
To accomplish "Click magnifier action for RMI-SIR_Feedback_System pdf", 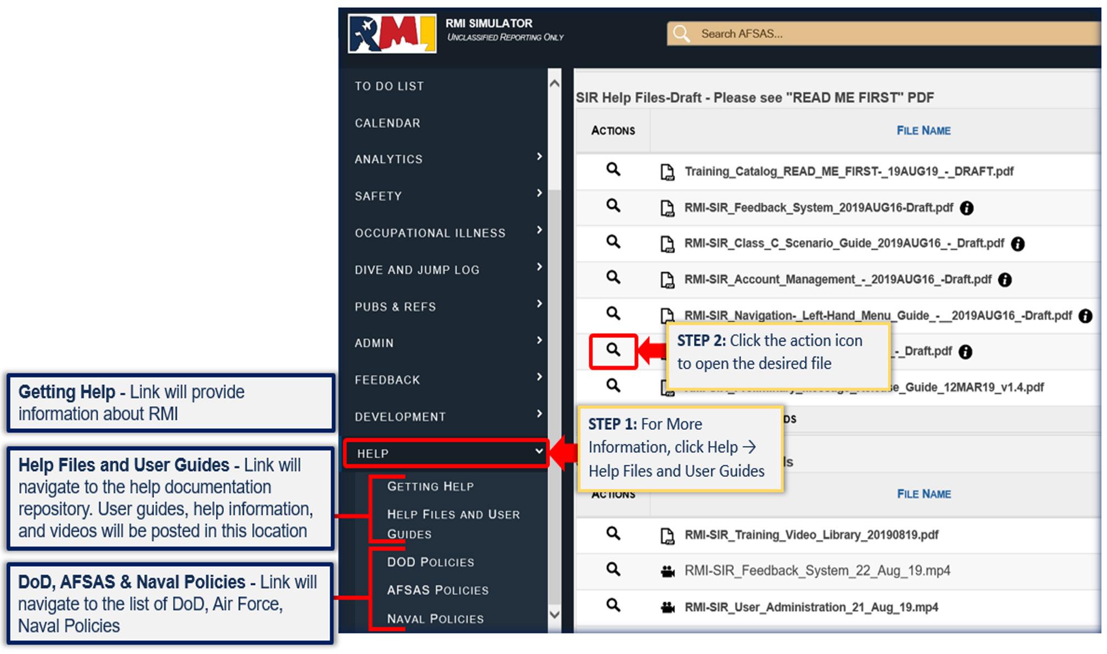I will point(613,206).
